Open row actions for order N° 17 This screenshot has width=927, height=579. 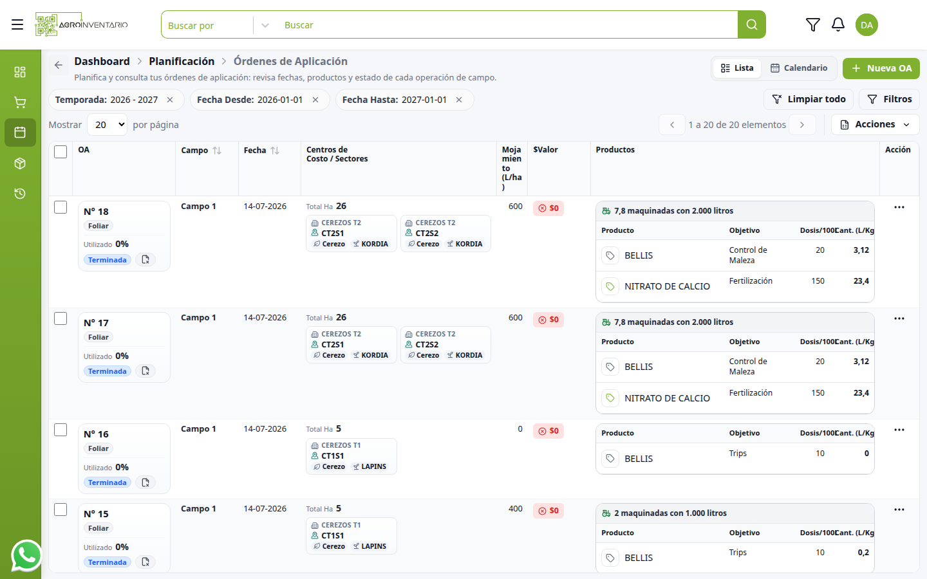(x=899, y=318)
